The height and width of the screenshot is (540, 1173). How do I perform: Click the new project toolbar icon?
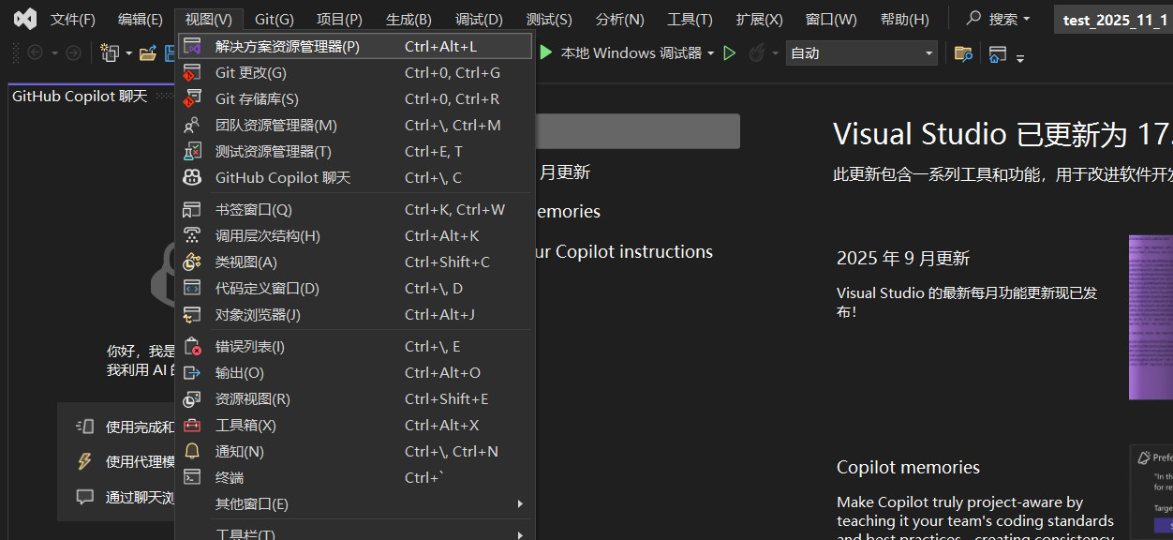click(110, 53)
